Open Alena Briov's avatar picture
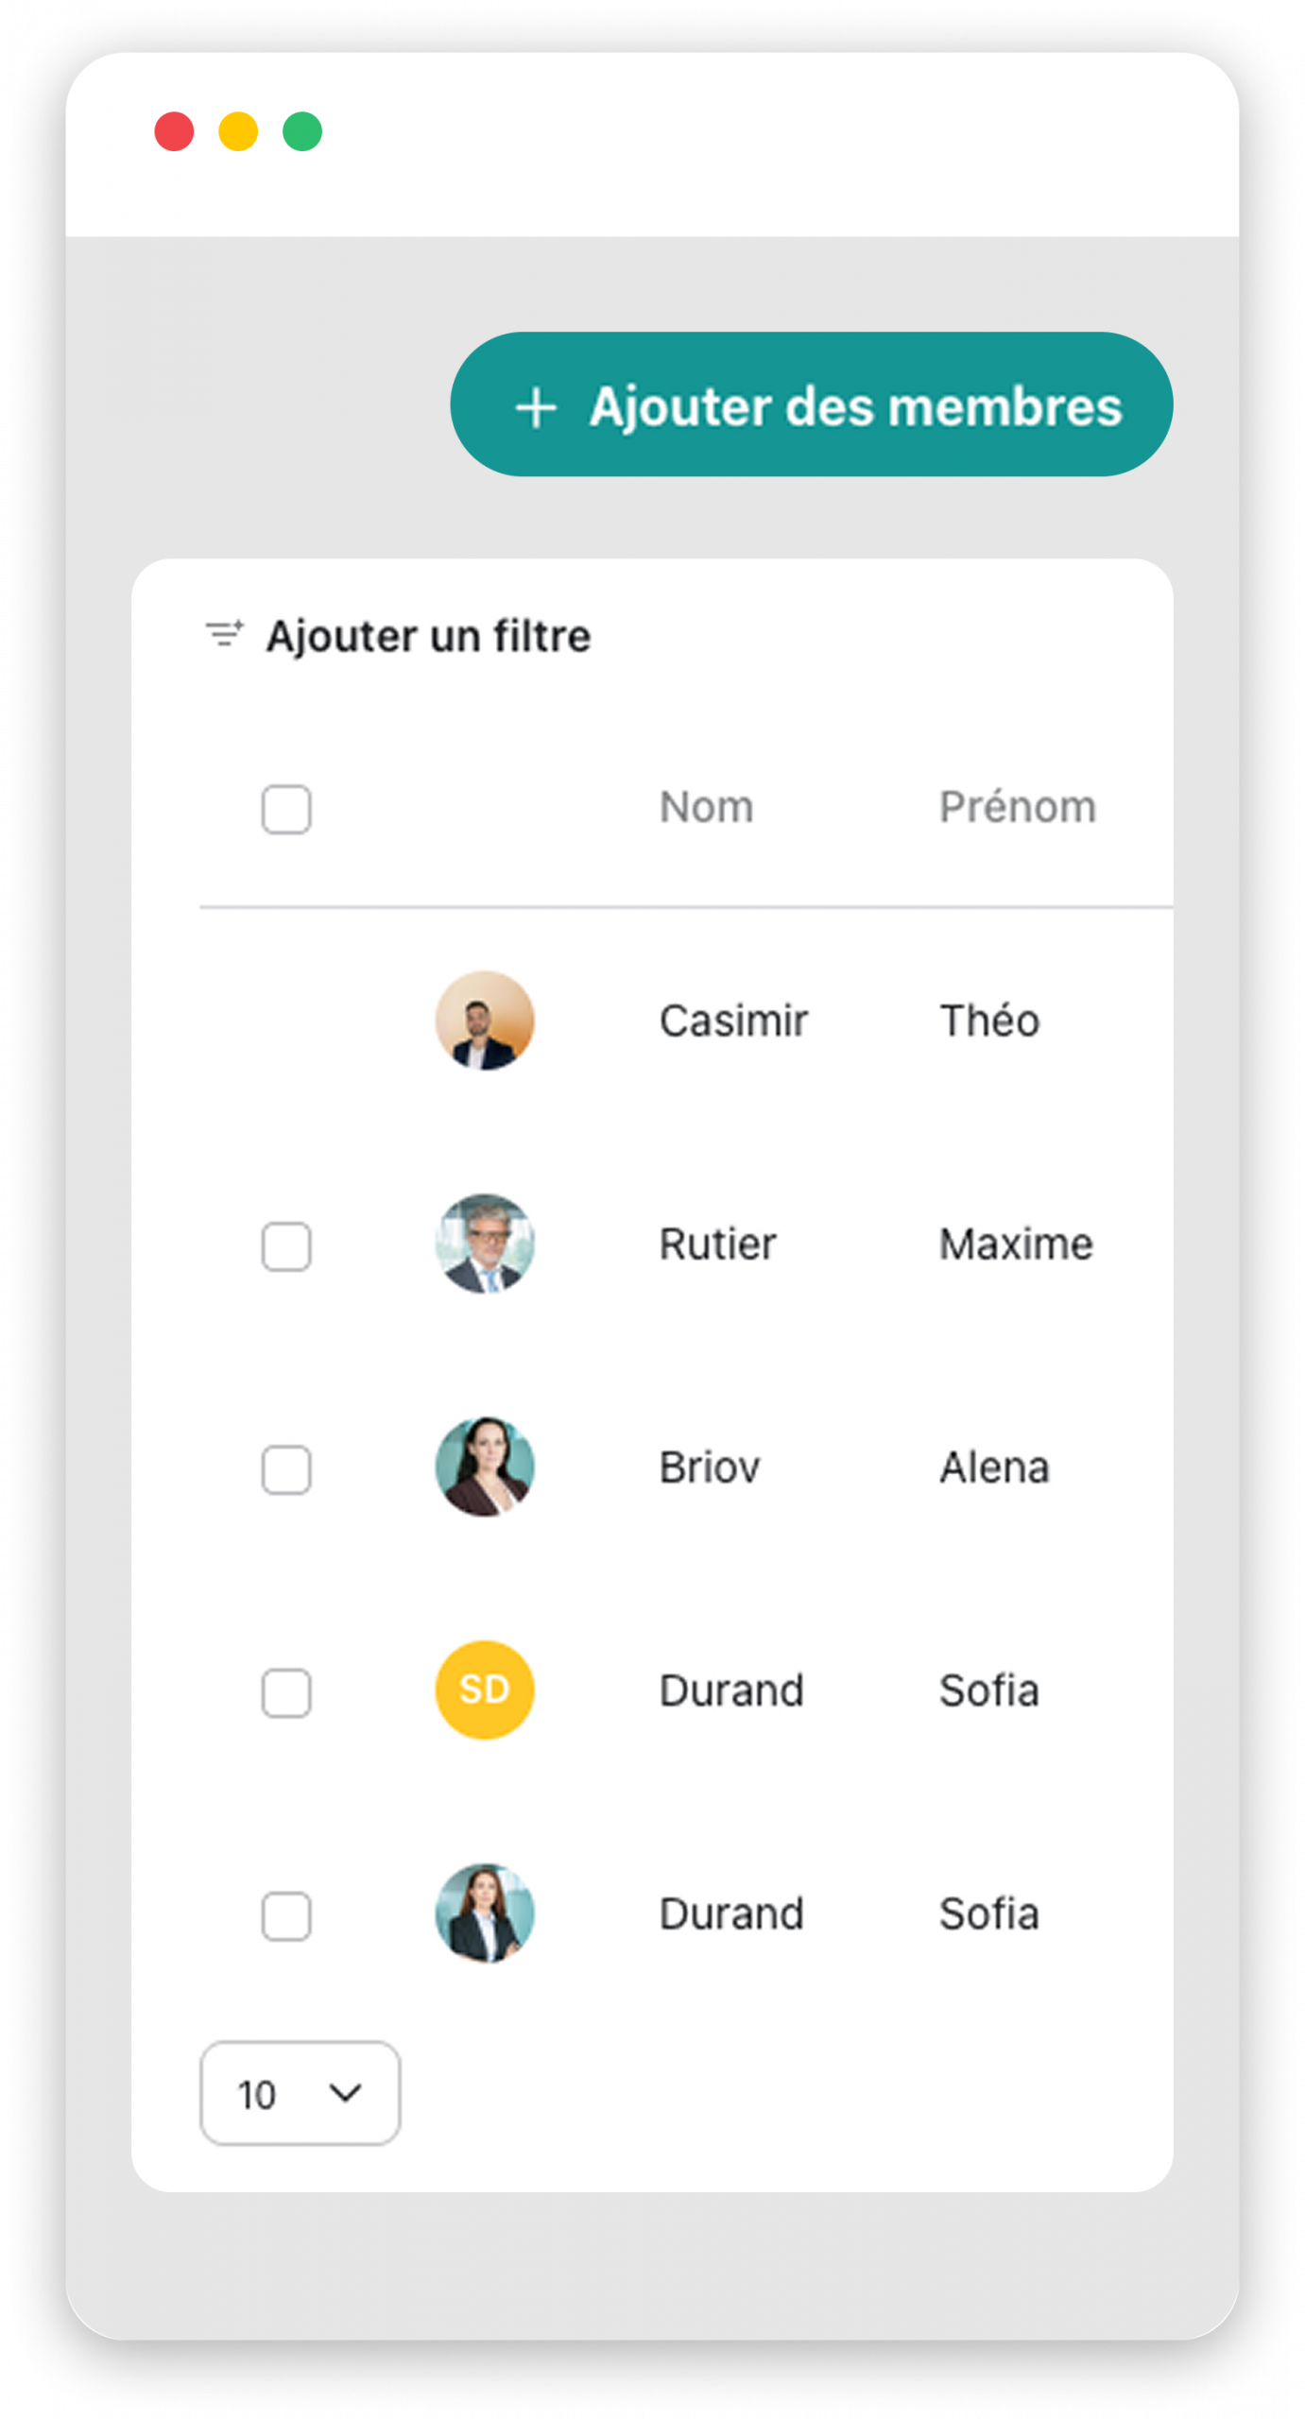Viewport: 1305px width, 2419px height. tap(485, 1467)
